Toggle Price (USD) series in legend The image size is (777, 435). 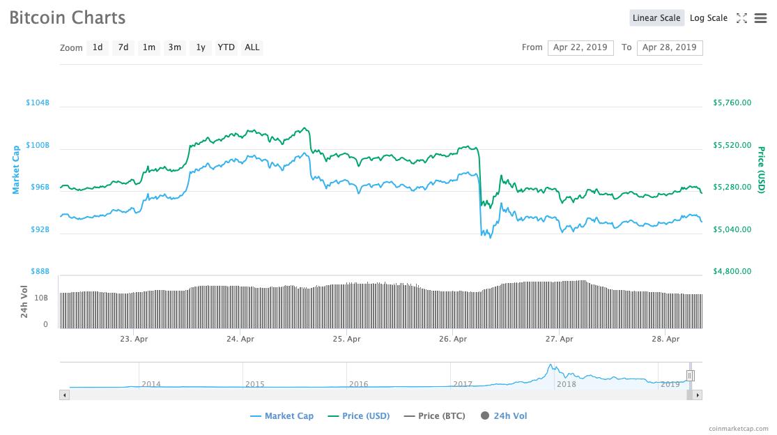pos(359,416)
